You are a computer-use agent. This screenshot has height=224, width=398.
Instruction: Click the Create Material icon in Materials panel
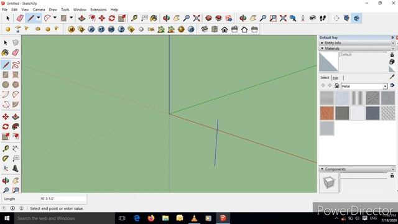point(392,62)
